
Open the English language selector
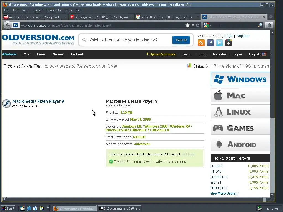tap(257, 54)
